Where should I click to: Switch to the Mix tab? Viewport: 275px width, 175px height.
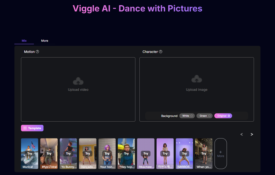point(24,41)
